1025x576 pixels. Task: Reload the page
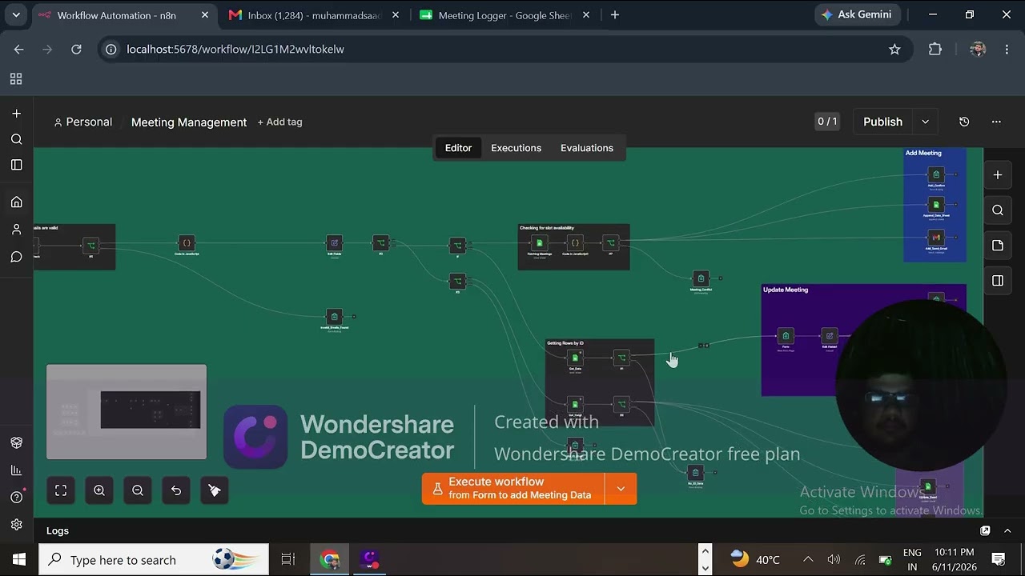76,50
